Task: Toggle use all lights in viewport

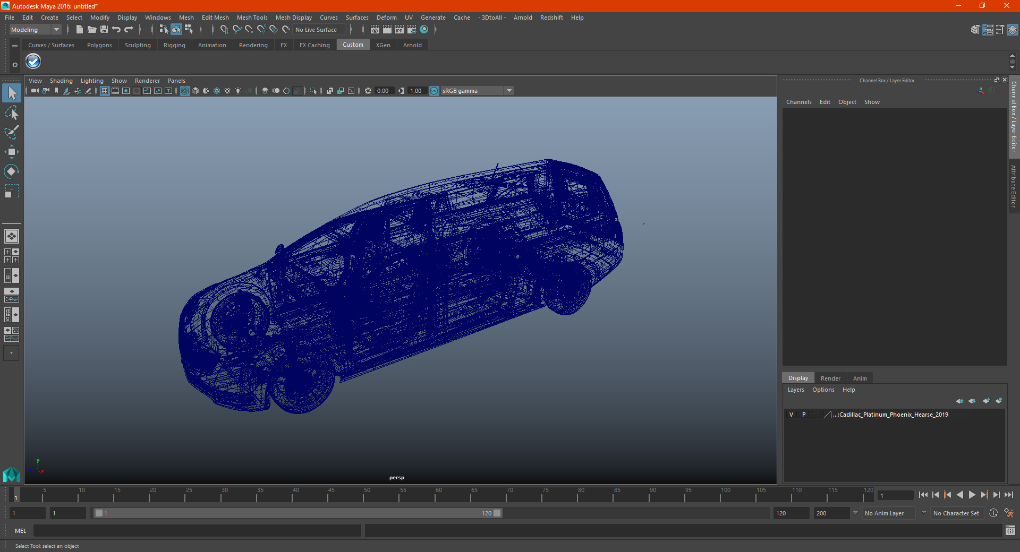Action: point(238,91)
